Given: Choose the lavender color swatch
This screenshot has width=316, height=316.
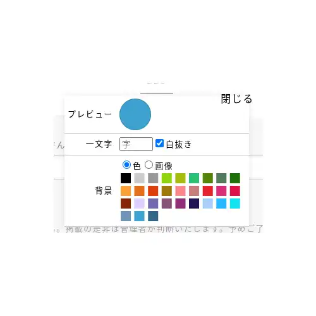Looking at the screenshot, I should coord(139,204).
